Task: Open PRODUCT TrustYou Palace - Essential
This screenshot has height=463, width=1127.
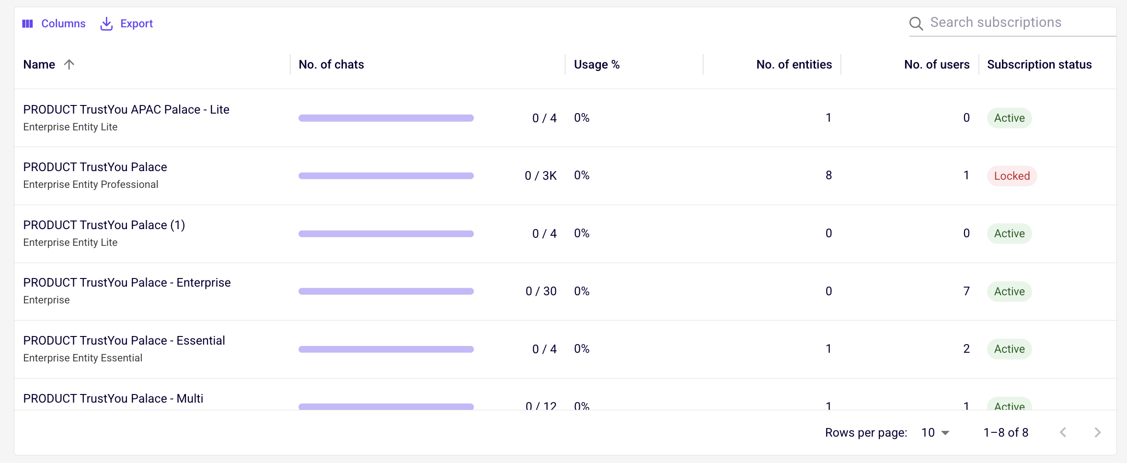Action: click(124, 340)
